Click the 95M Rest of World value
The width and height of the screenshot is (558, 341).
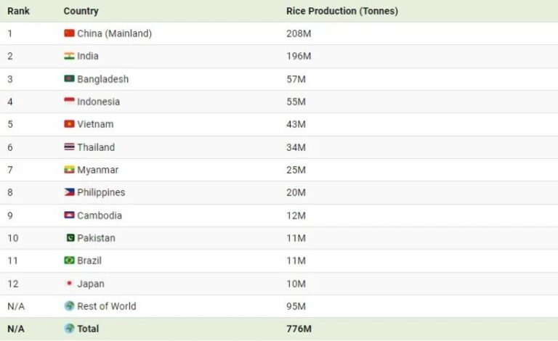pos(296,306)
